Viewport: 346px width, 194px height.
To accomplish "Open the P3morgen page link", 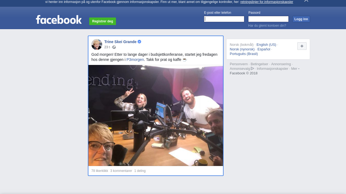I will pyautogui.click(x=135, y=60).
